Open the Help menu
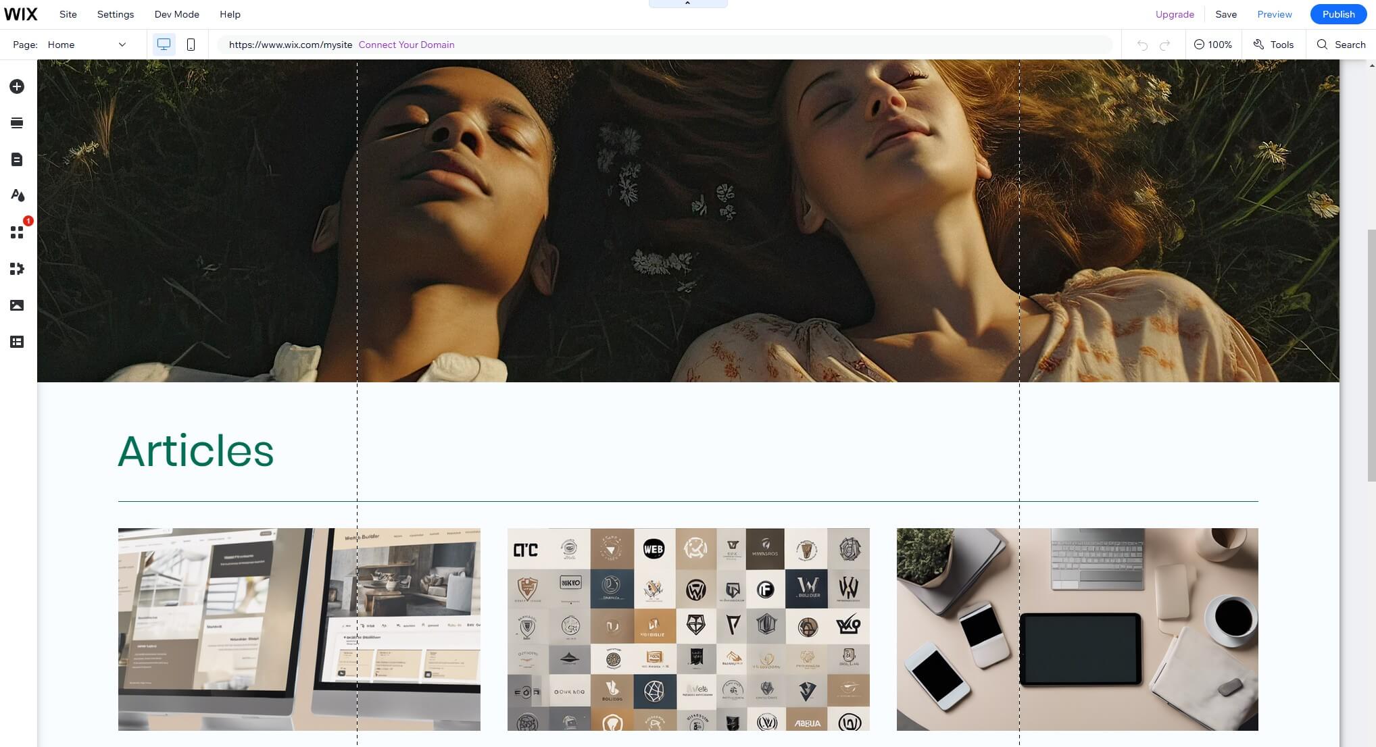1376x747 pixels. (230, 14)
